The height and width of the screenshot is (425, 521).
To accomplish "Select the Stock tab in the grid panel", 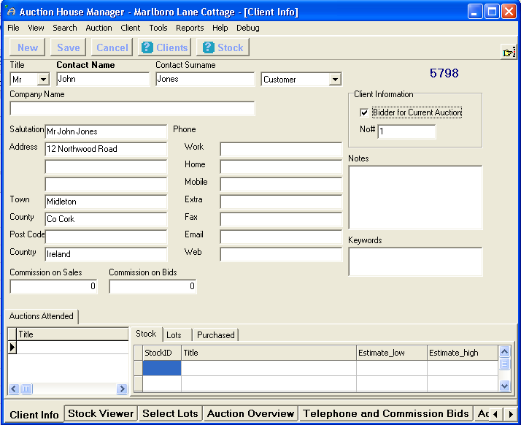I will point(146,334).
